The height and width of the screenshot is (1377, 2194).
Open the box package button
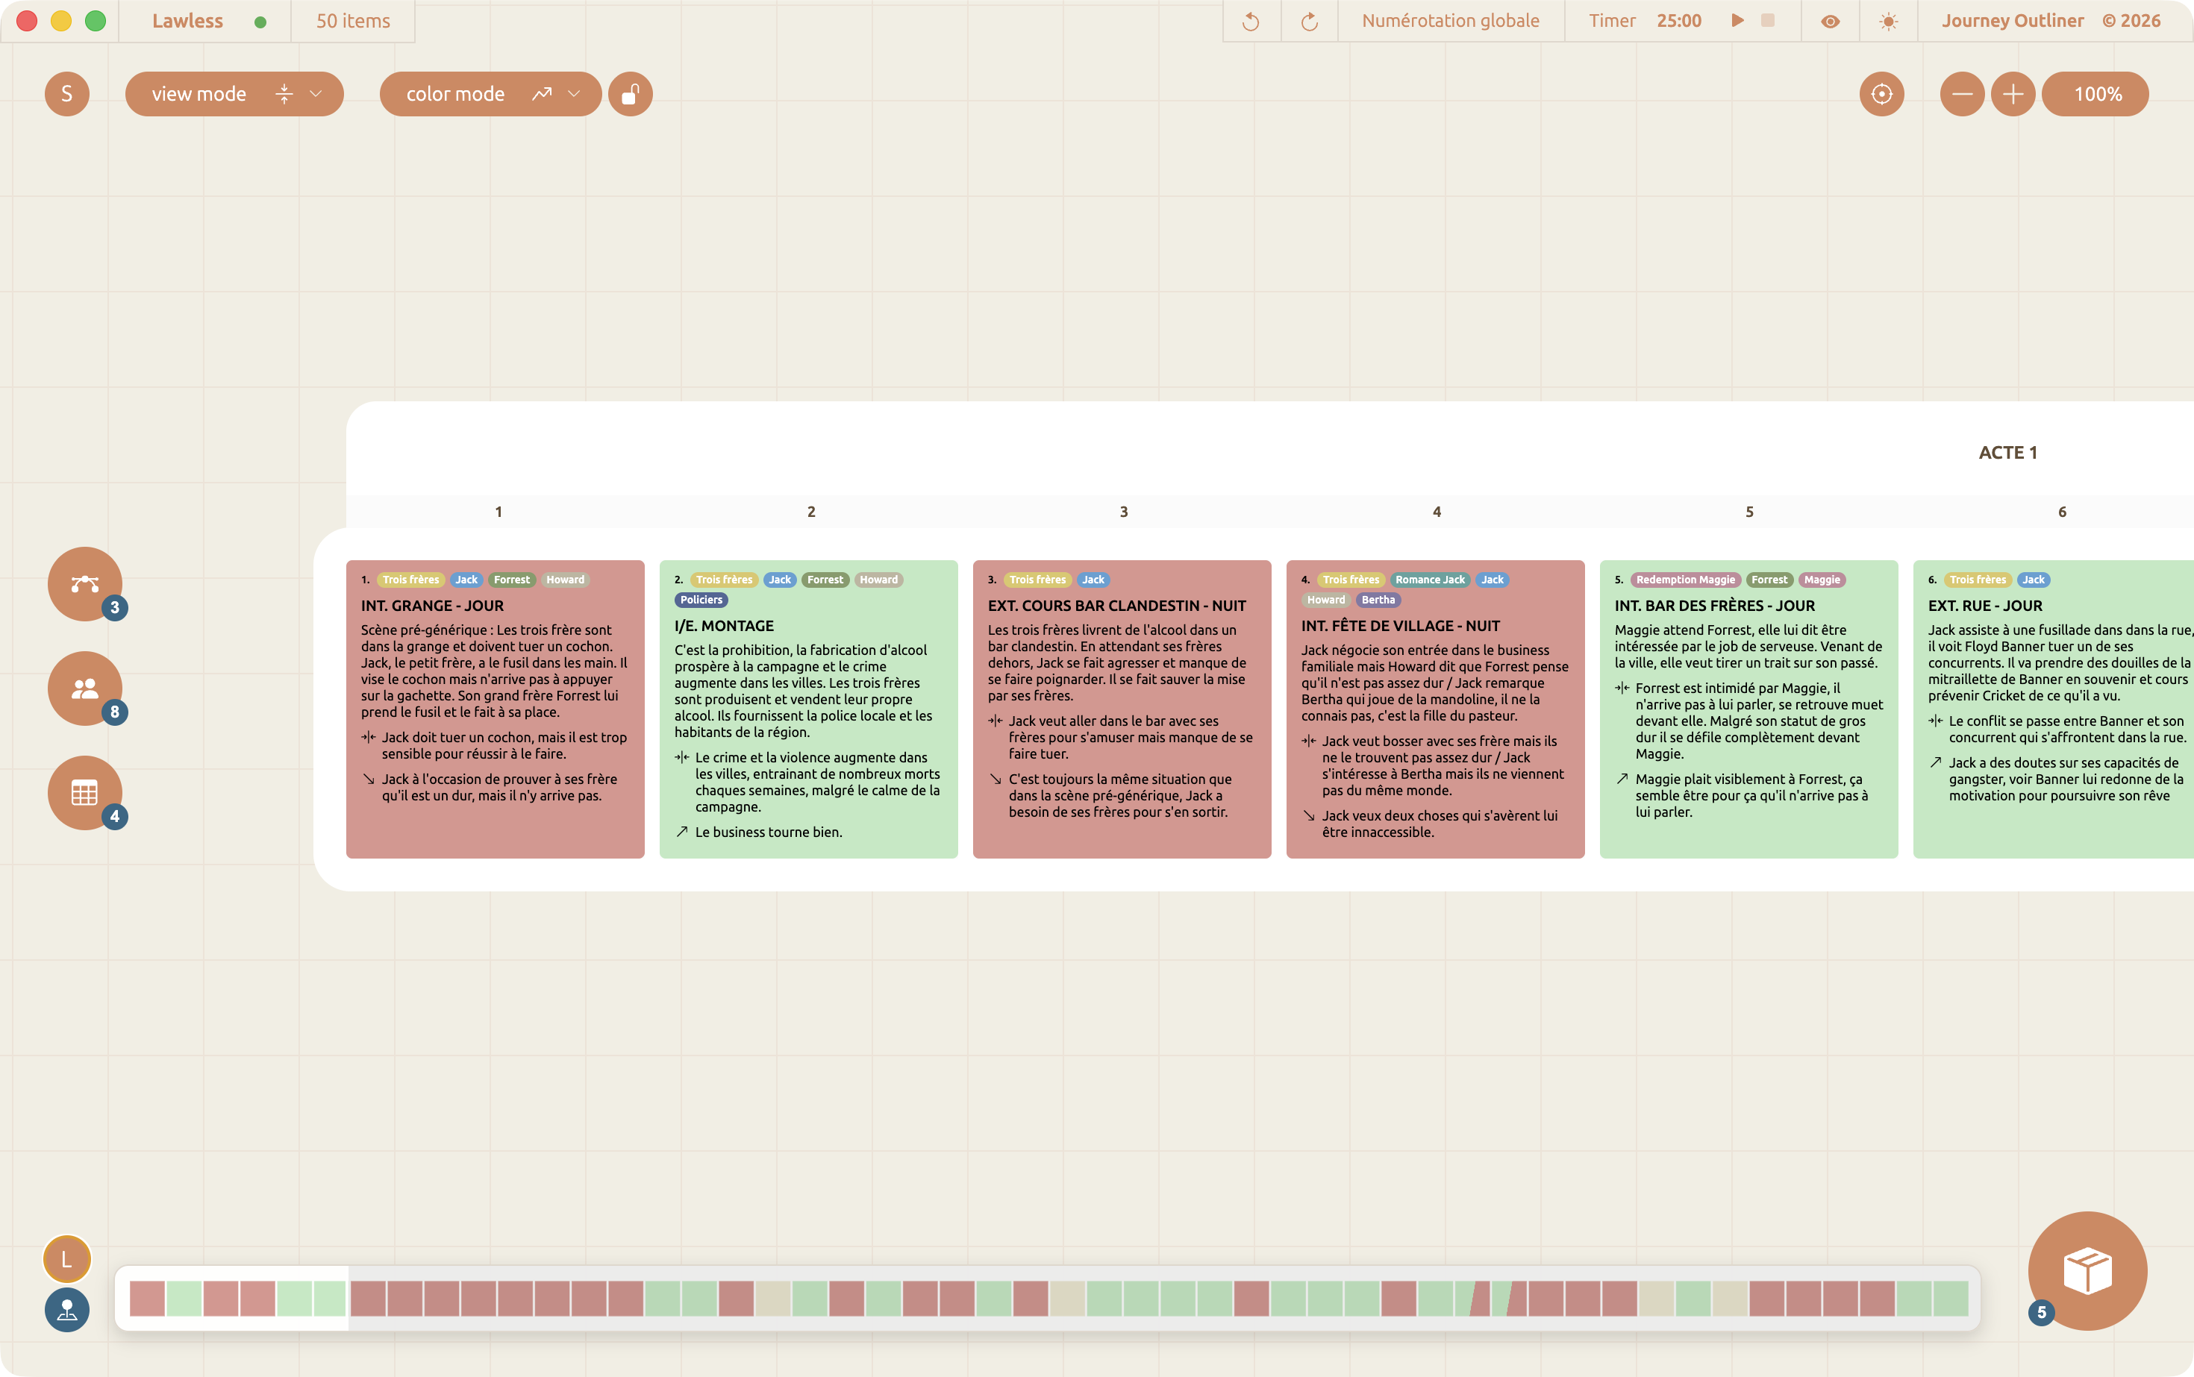click(2087, 1270)
